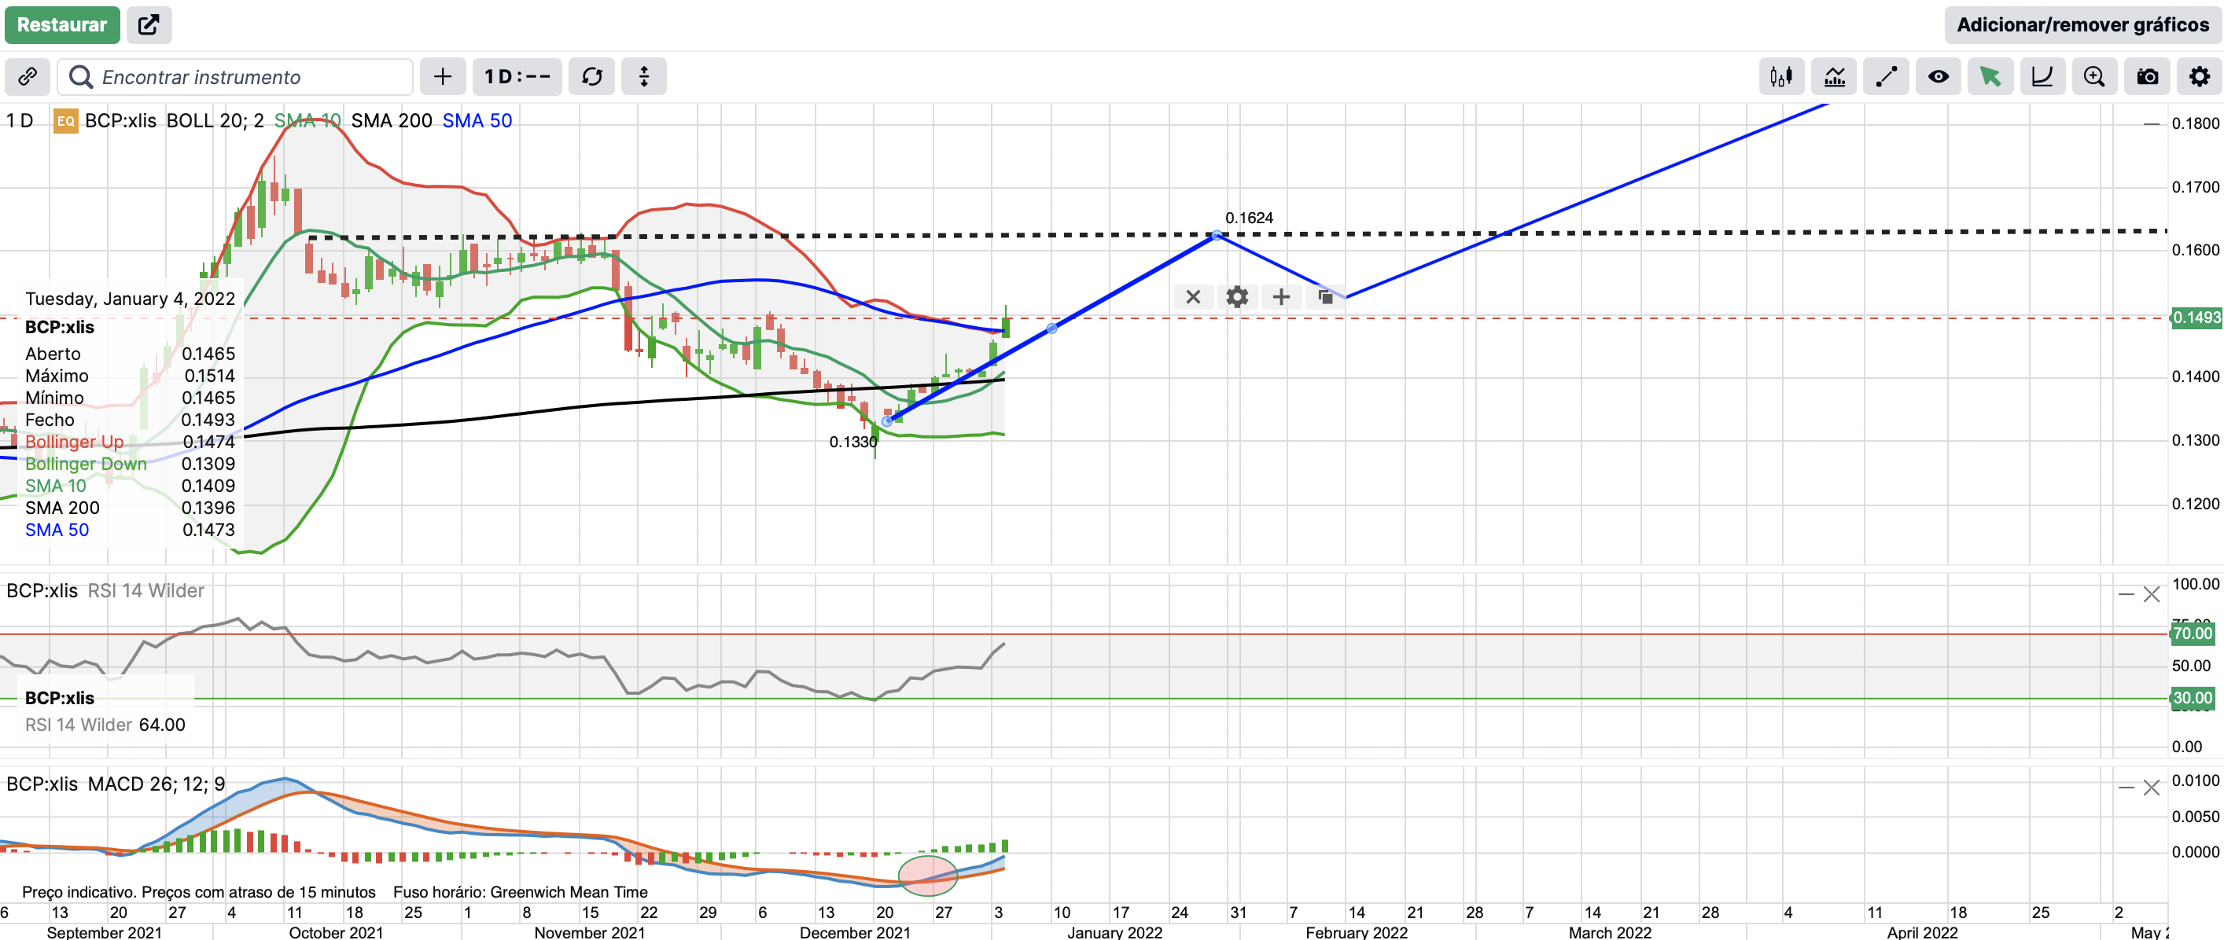Screen dimensions: 2224x940
Task: Open the candlestick chart type selector
Action: point(1781,77)
